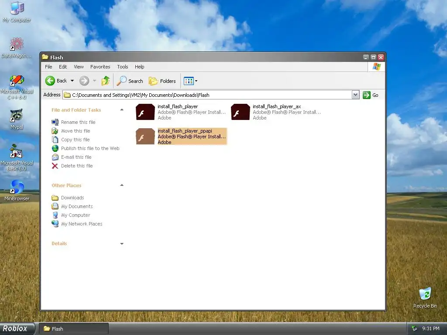Viewport: 447px width, 335px height.
Task: Open My Network Places link
Action: click(x=82, y=224)
